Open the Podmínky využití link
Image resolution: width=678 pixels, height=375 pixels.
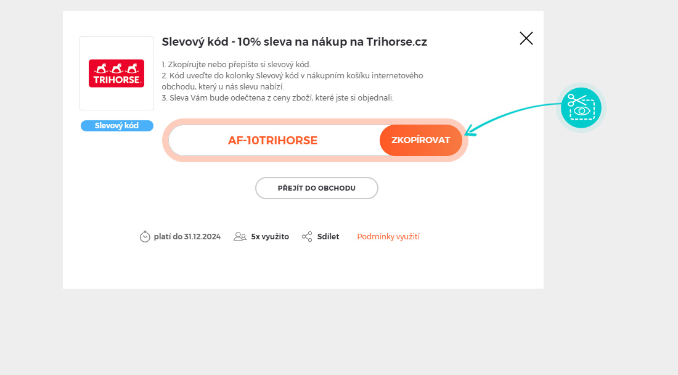click(388, 236)
